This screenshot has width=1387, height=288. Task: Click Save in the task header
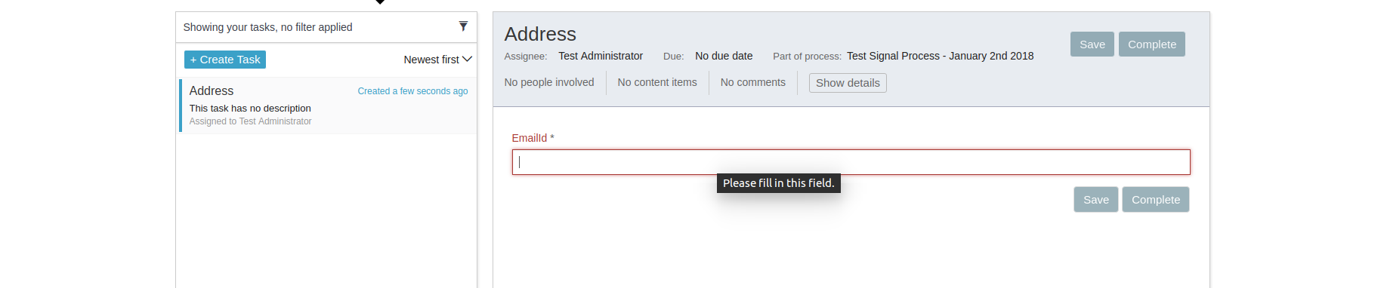(x=1092, y=44)
